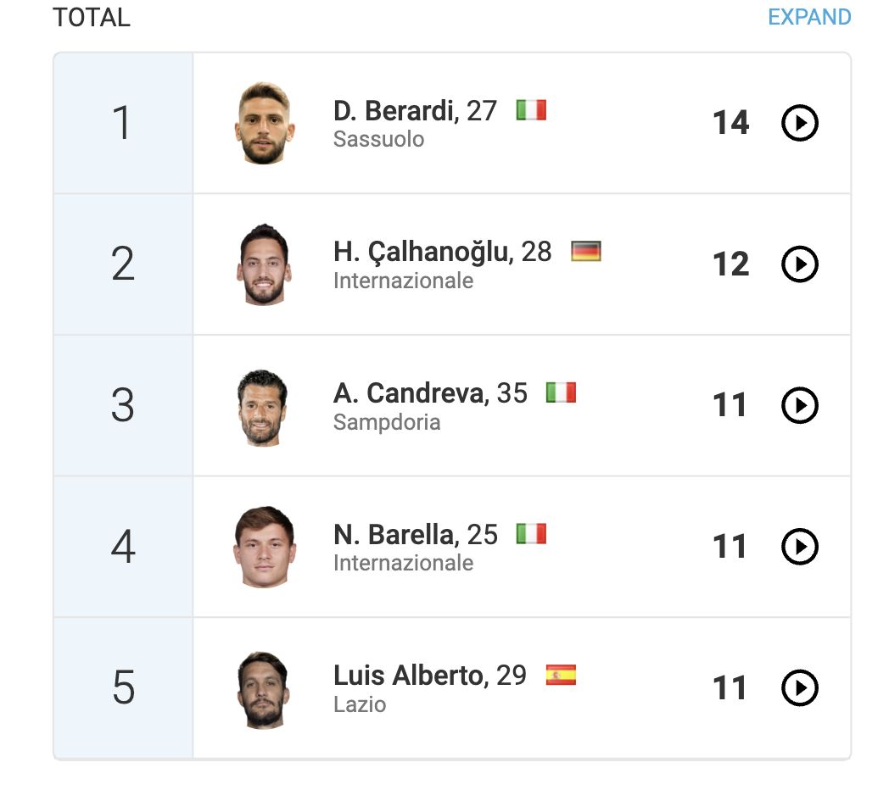Click D. Berardi's face thumbnail

(x=264, y=124)
